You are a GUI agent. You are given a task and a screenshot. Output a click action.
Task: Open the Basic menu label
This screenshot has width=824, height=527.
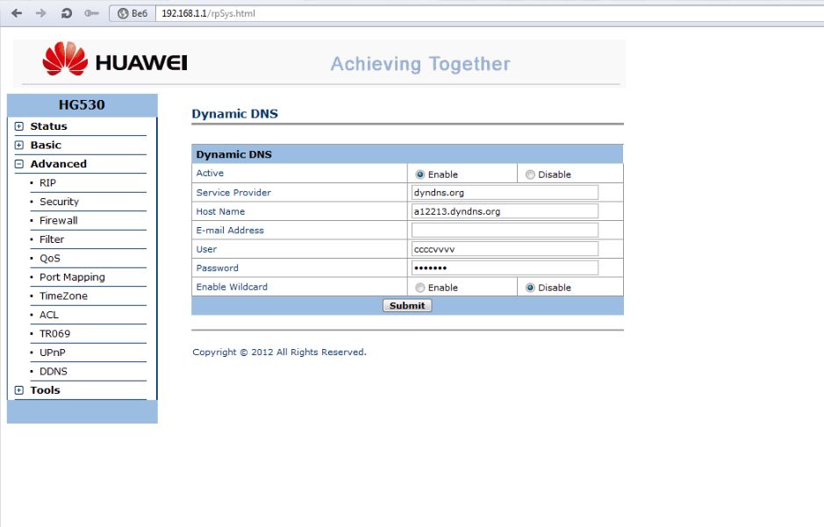[x=46, y=145]
